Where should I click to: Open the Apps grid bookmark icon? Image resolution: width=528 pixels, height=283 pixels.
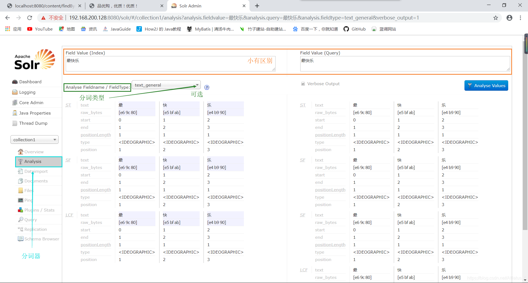tap(8, 29)
